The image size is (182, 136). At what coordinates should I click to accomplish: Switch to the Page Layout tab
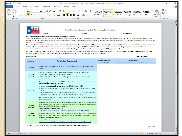point(35,7)
